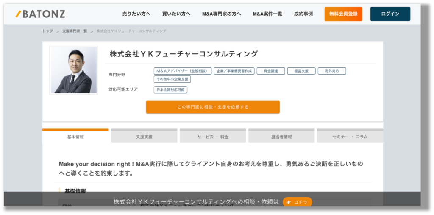Switch to the 担当者情報 tab
The width and height of the screenshot is (434, 215).
coord(281,137)
